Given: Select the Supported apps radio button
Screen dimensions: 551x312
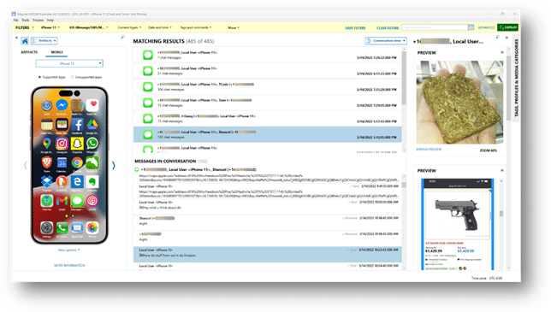Looking at the screenshot, I should point(39,77).
